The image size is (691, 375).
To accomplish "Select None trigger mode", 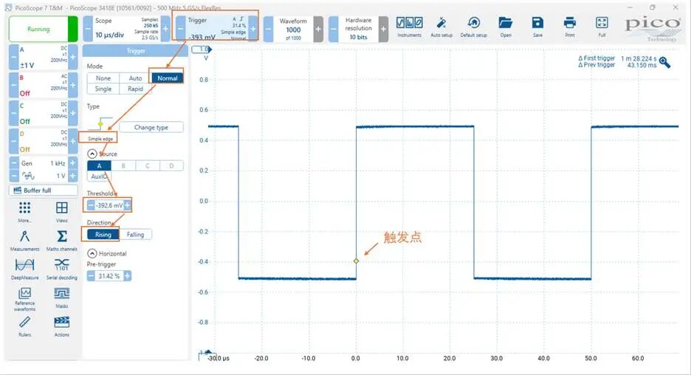I will click(x=103, y=78).
